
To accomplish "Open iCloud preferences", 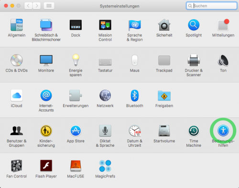I will point(17,95).
